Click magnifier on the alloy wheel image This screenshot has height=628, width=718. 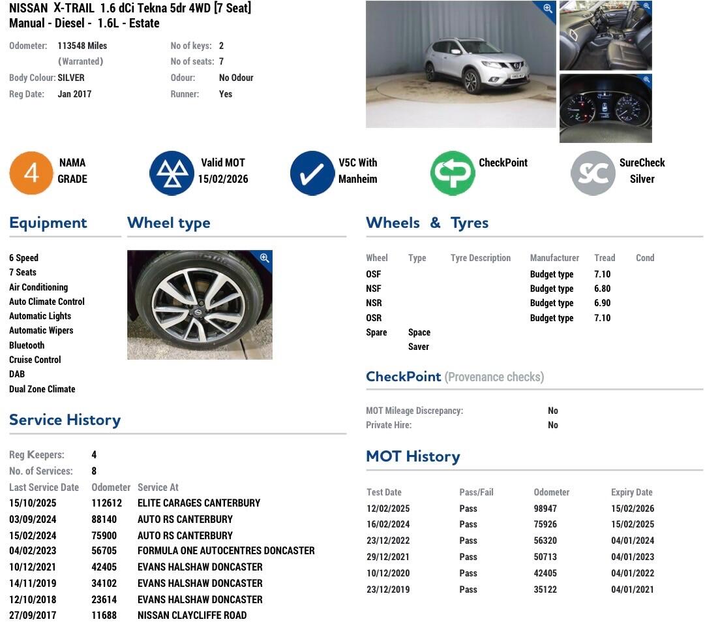point(264,258)
